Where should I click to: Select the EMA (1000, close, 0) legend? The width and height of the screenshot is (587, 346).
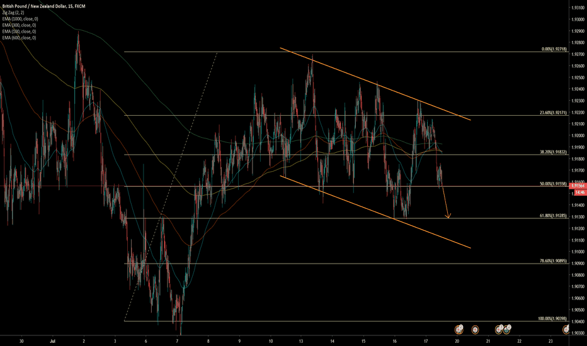coord(20,19)
